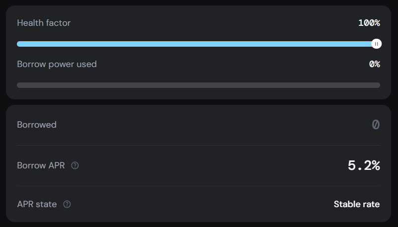Click the Health factor label
Viewport: 398px width, 227px height.
click(x=44, y=23)
